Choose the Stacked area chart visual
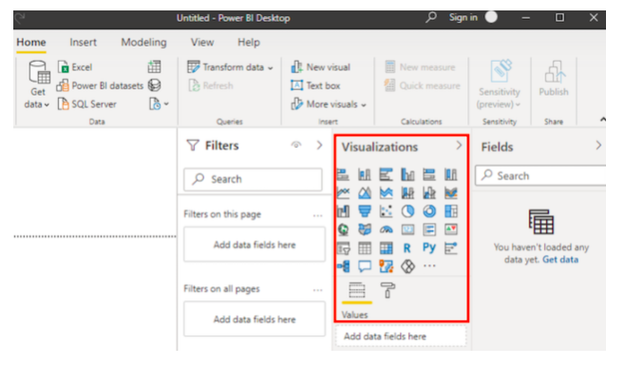Screen dimensions: 625x365 click(386, 193)
